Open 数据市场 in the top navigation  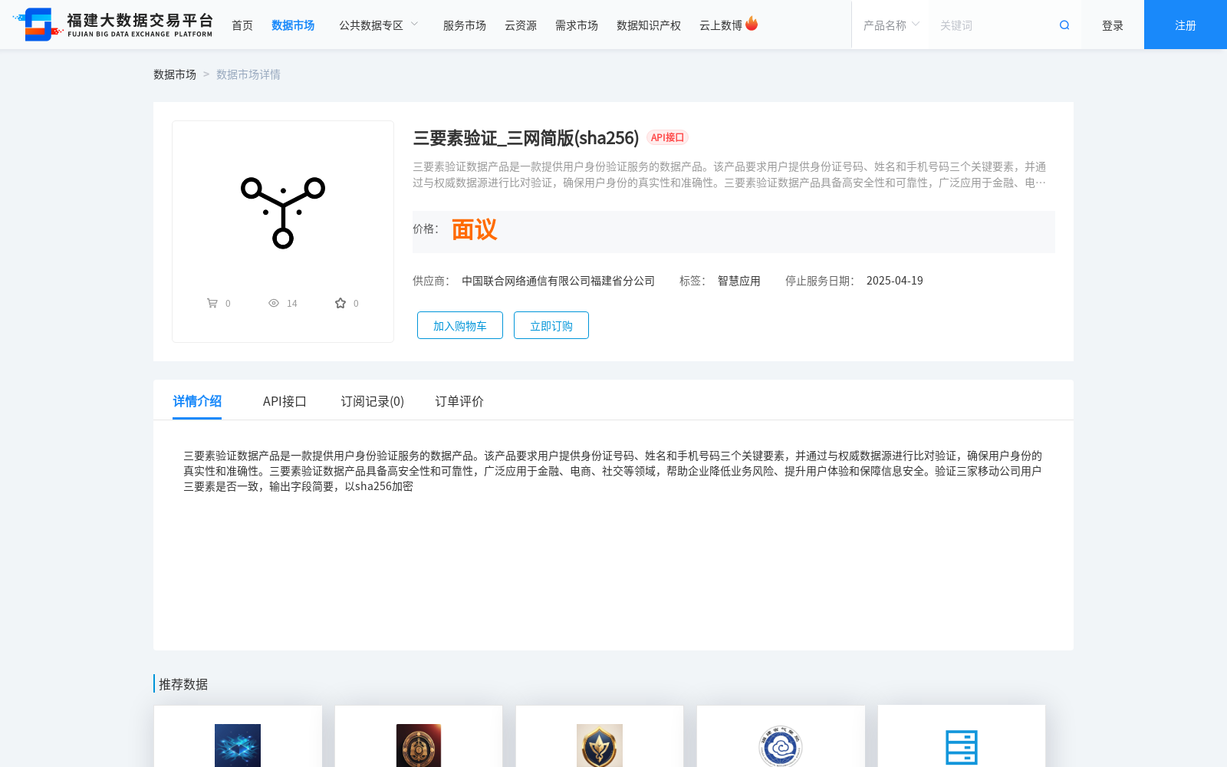(293, 25)
